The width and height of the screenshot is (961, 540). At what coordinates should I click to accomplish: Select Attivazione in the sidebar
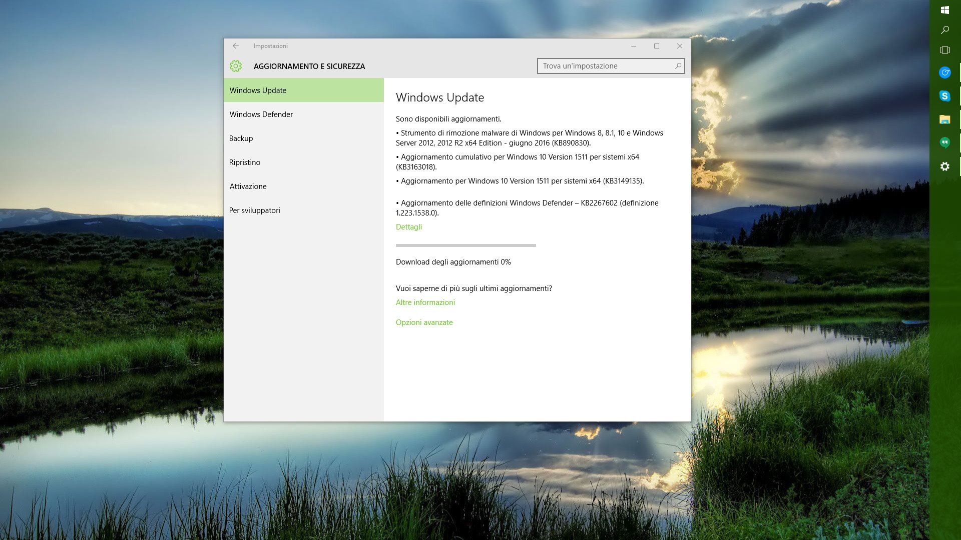point(304,186)
